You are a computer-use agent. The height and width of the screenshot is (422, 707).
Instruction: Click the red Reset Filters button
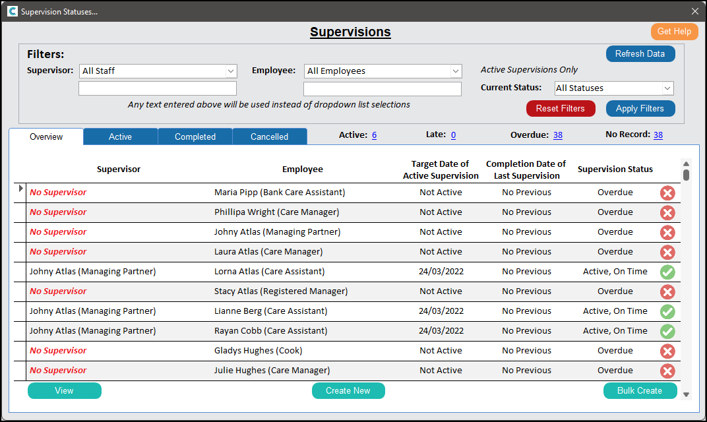pos(560,109)
